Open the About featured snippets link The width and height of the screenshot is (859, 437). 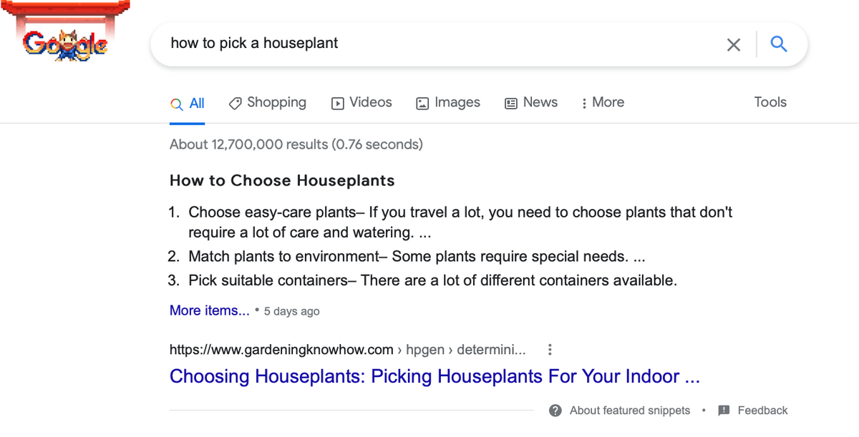click(630, 411)
